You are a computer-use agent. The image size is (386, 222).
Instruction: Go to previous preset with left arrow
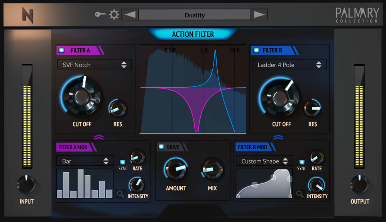tap(130, 15)
